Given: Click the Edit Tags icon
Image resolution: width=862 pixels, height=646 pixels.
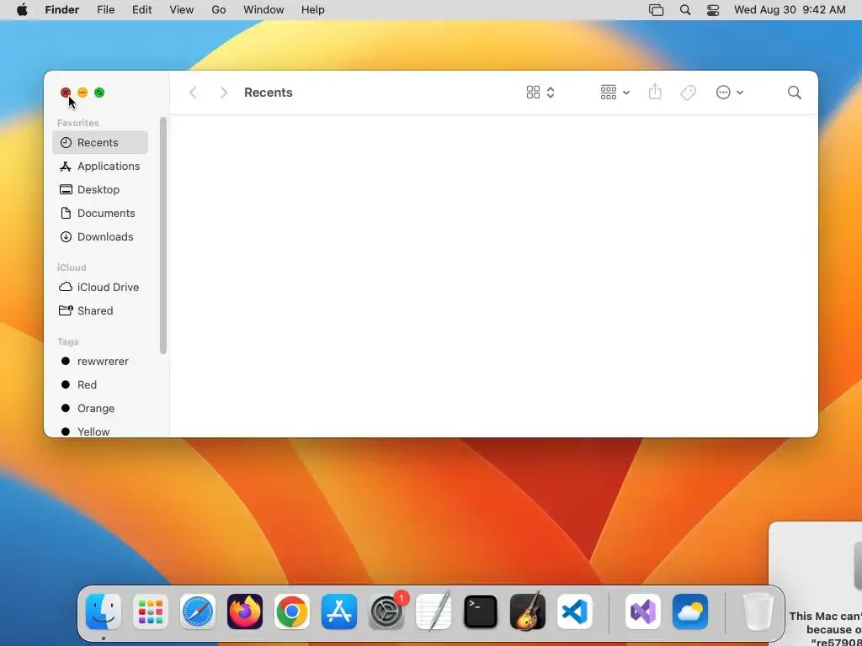Looking at the screenshot, I should (688, 93).
